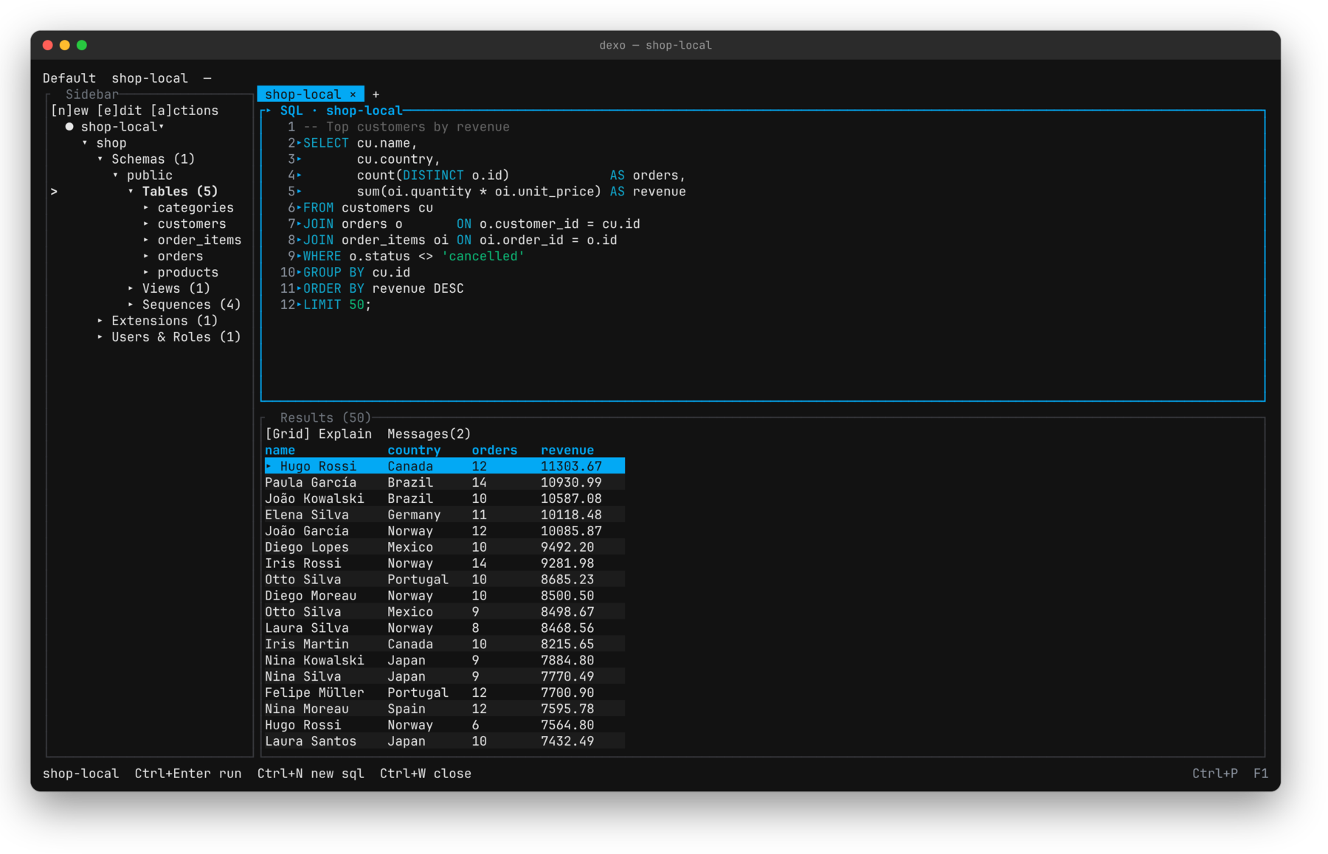The image size is (1328, 854).
Task: Expand the Views (1) node
Action: pyautogui.click(x=131, y=288)
